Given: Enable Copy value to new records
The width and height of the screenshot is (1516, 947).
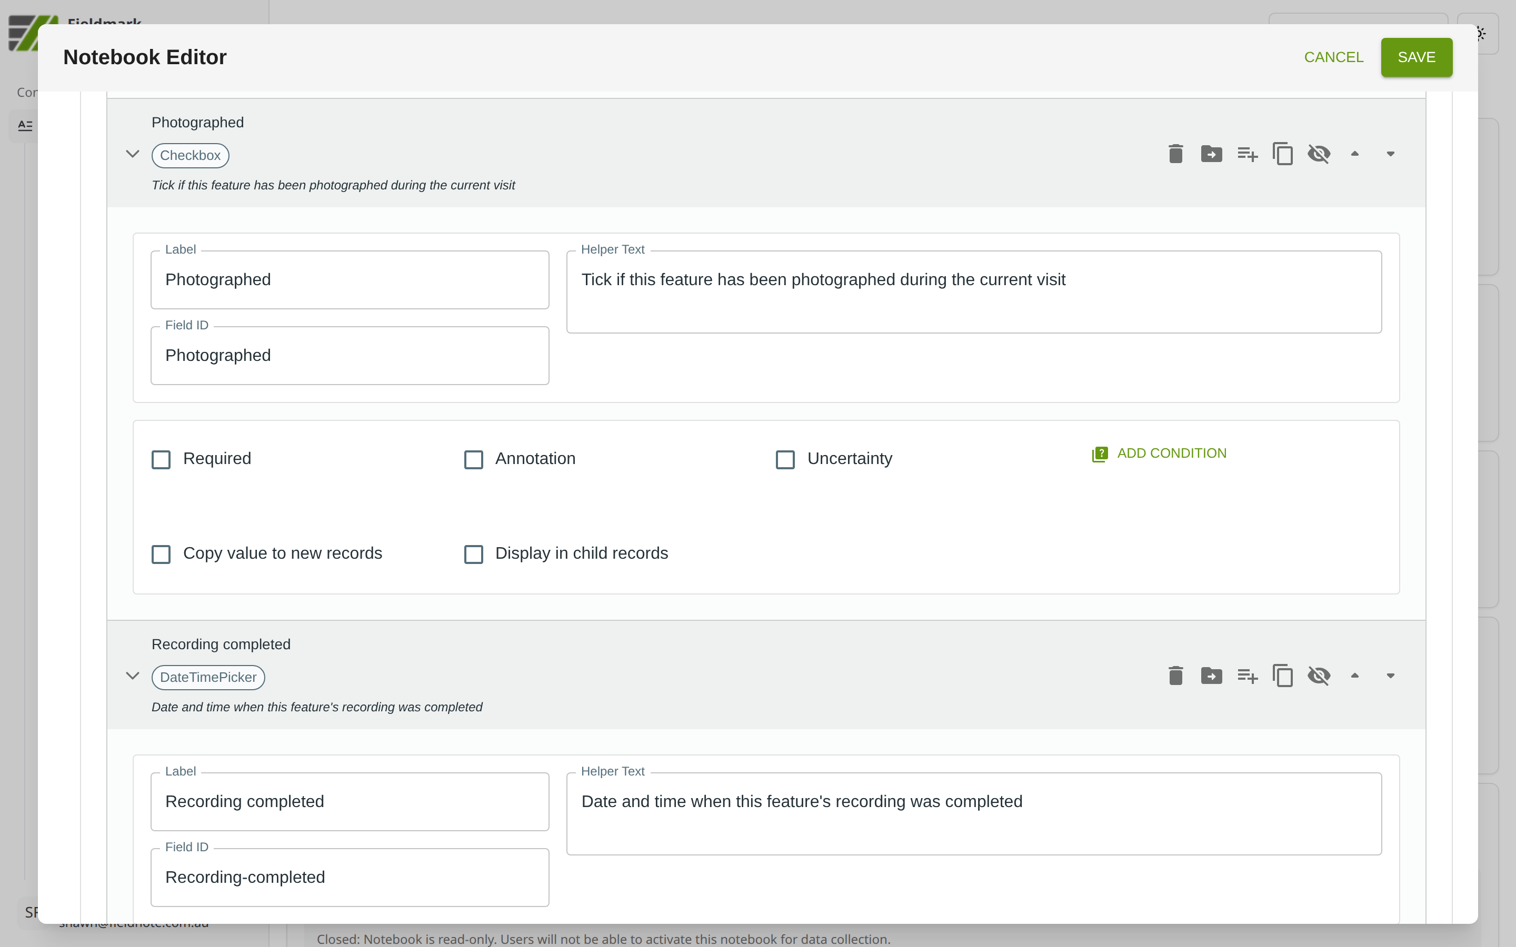Looking at the screenshot, I should [x=161, y=553].
